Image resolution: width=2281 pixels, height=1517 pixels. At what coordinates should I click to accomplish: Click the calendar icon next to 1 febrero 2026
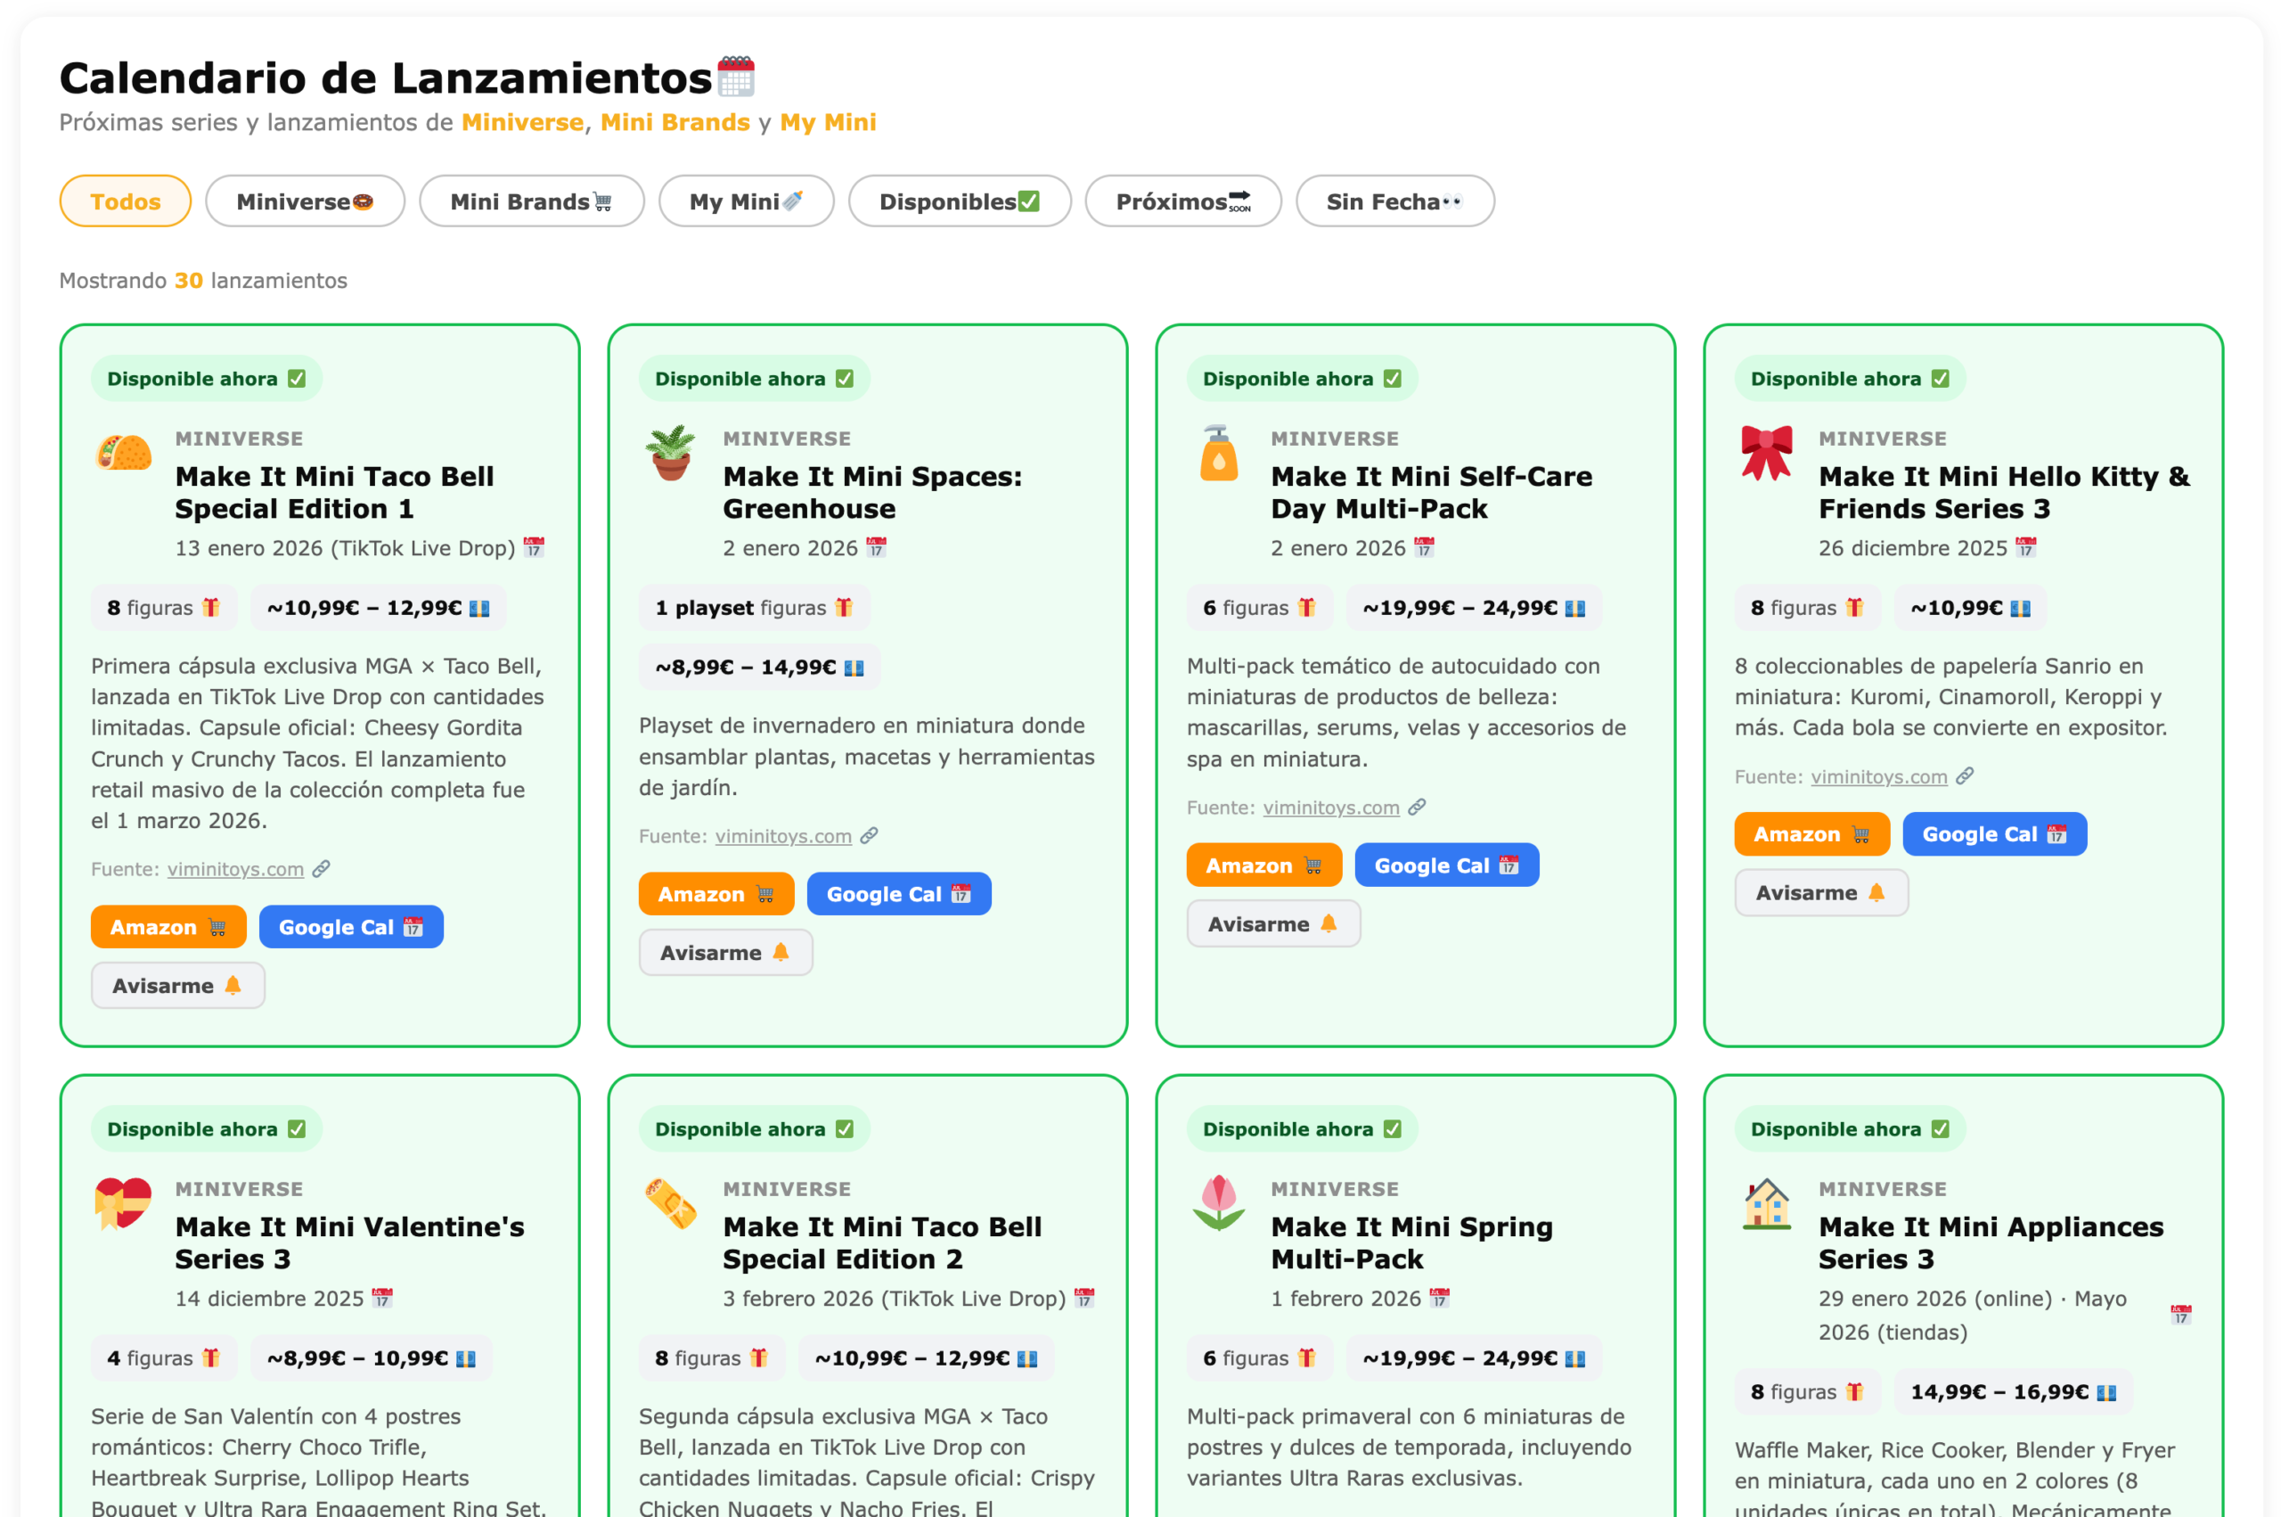point(1439,1299)
